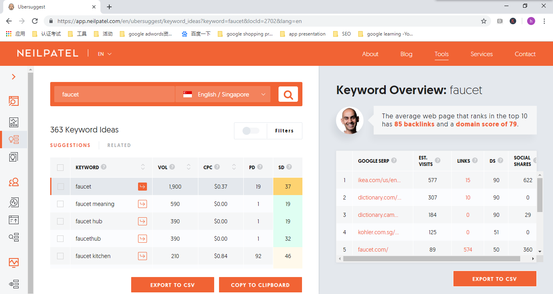Click help icon beside GOOGLE SERP header
Screen dimensions: 553x294
394,161
